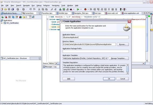Click the Make project toolbar icon
Screen dimensions: 153x105
pyautogui.click(x=60, y=9)
